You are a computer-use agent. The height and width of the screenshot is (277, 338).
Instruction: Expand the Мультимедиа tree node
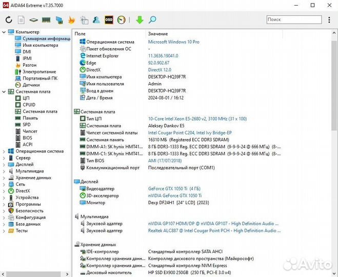(4, 171)
